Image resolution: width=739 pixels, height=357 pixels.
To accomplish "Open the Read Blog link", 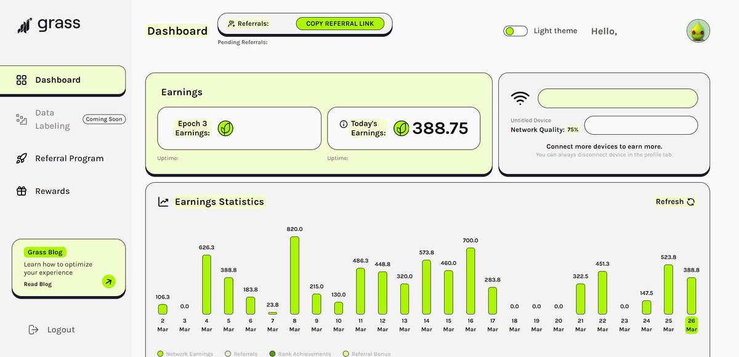I will (38, 284).
